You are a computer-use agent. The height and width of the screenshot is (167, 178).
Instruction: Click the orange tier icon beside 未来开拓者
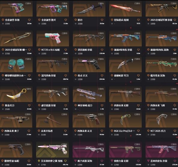39,131
